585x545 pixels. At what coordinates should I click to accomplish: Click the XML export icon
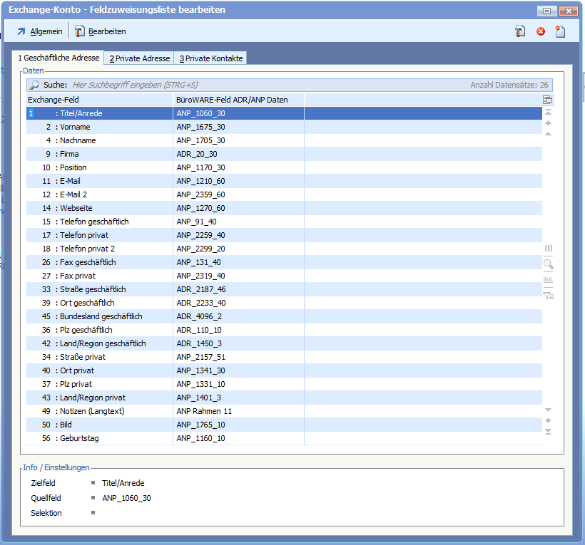548,279
